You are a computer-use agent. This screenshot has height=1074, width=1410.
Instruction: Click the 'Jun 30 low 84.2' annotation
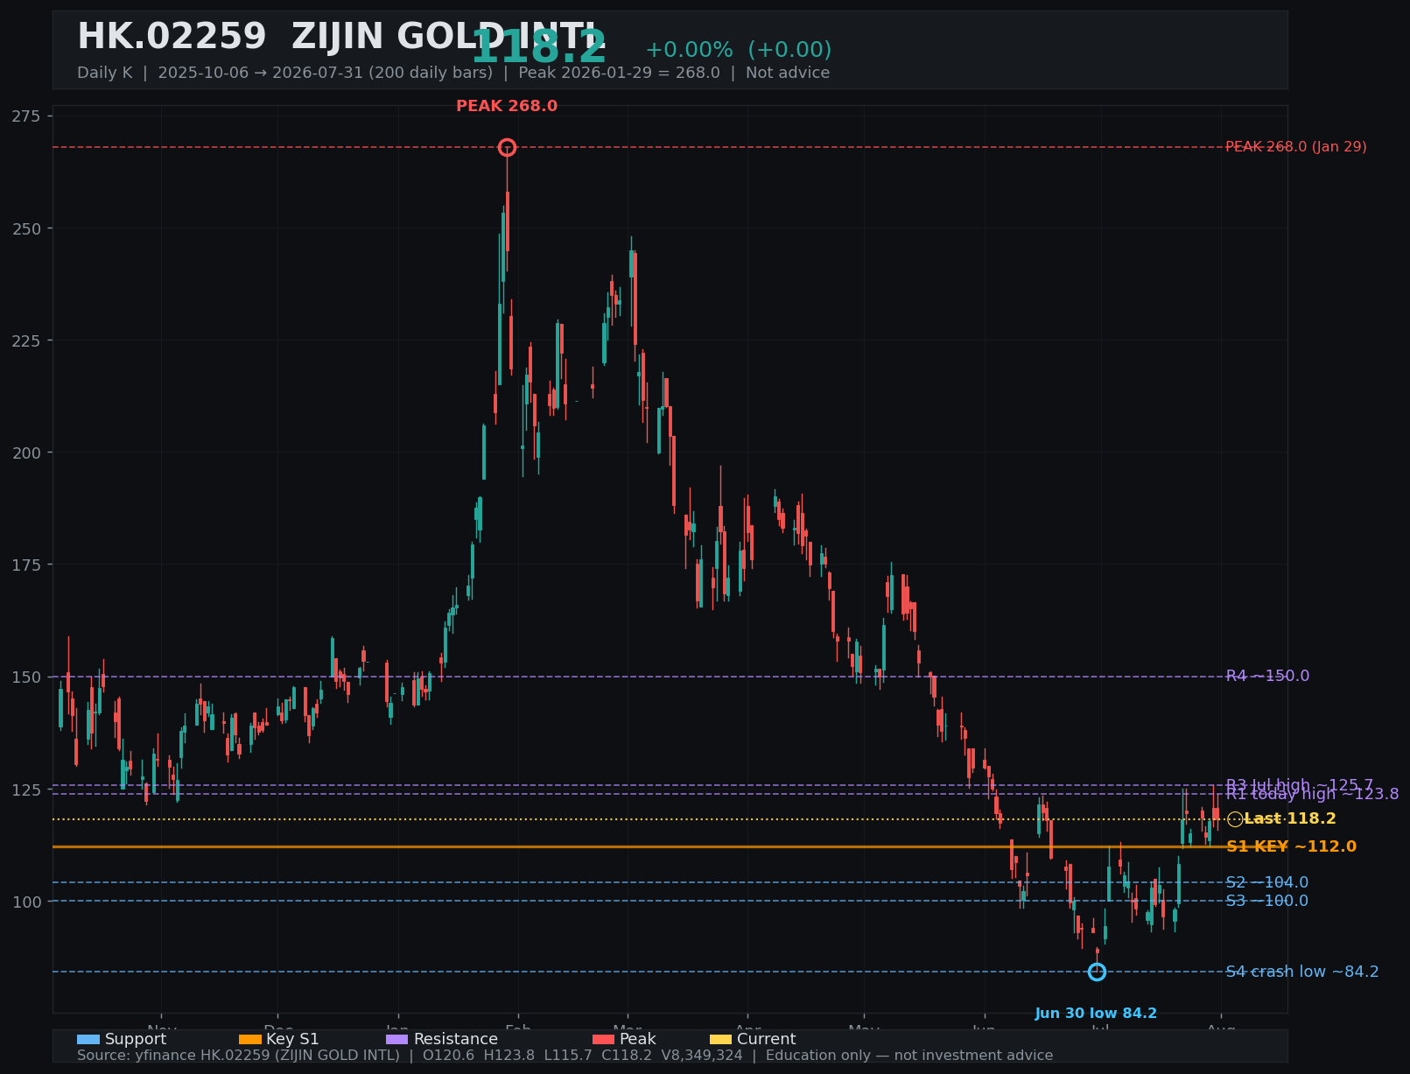(x=1096, y=1014)
